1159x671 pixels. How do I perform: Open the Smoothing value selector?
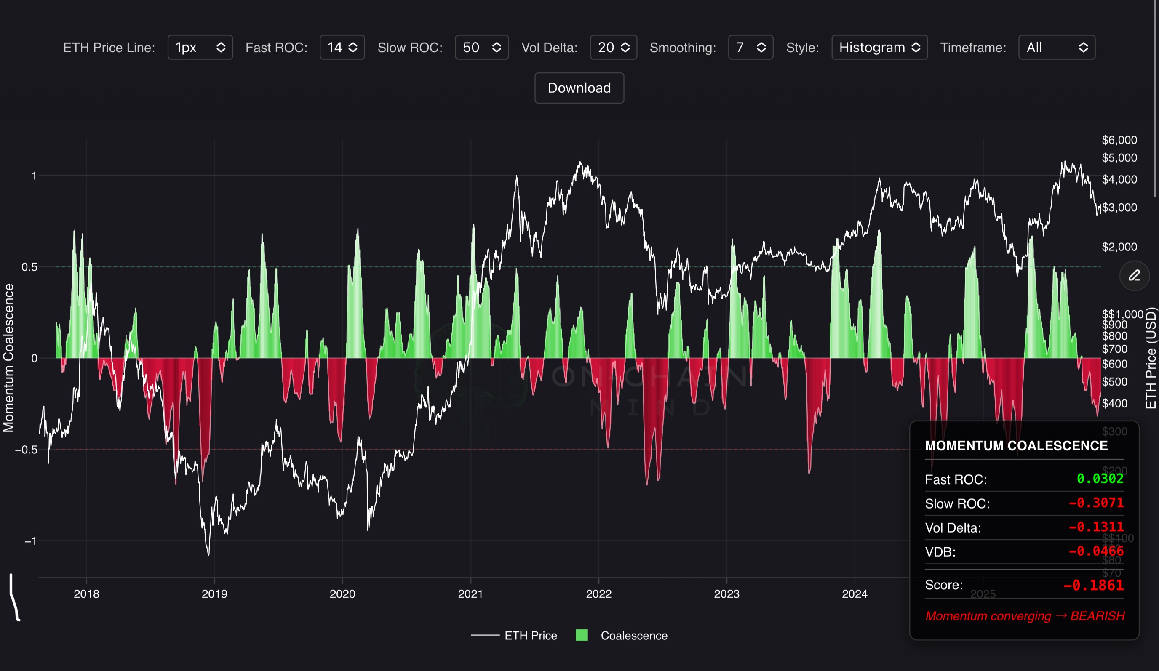[750, 47]
